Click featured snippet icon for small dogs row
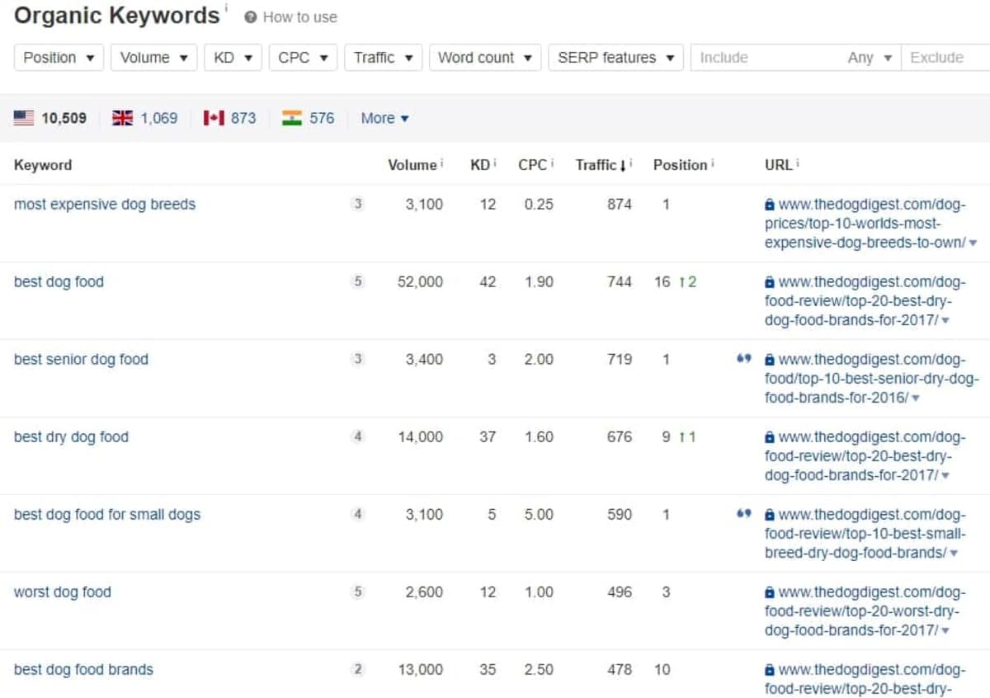This screenshot has width=990, height=698. [x=743, y=514]
